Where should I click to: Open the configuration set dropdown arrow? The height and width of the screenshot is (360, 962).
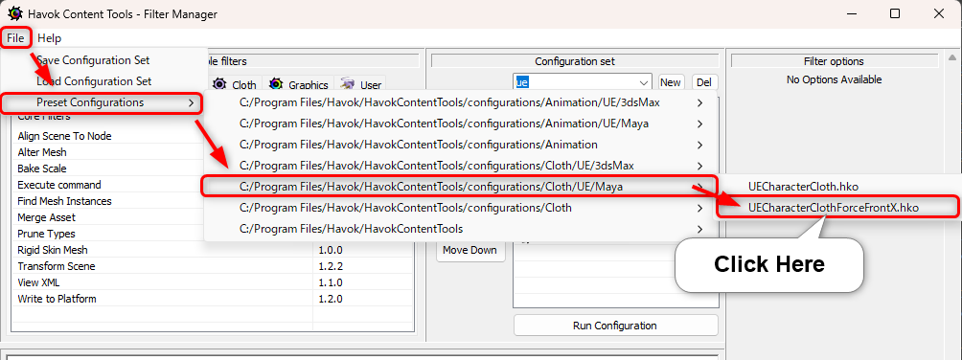644,82
